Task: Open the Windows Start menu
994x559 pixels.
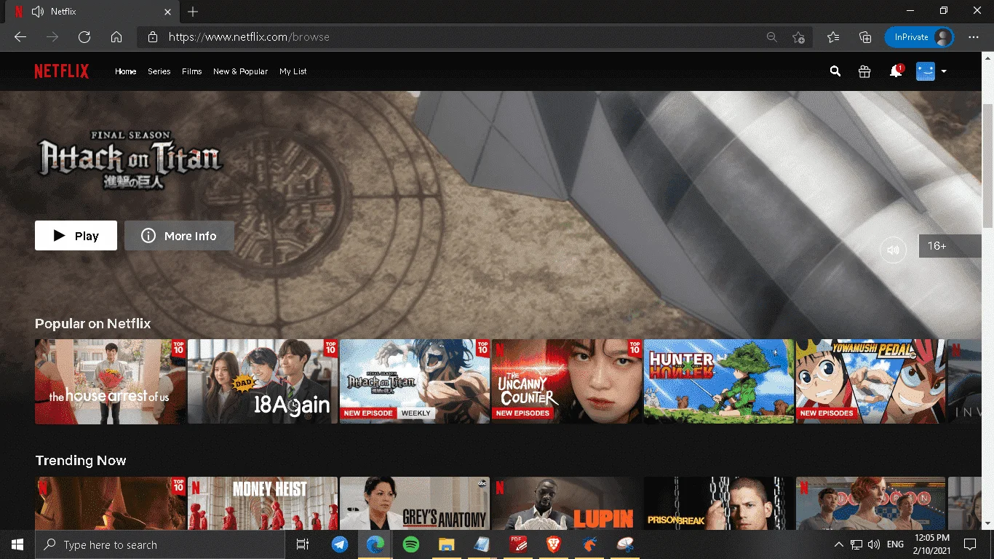Action: (x=17, y=544)
